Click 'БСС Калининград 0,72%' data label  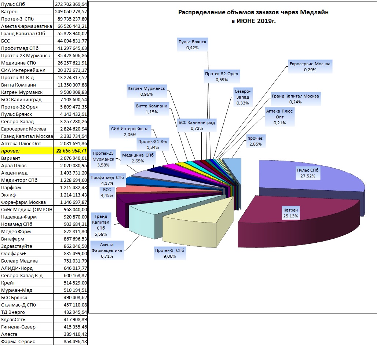197,125
